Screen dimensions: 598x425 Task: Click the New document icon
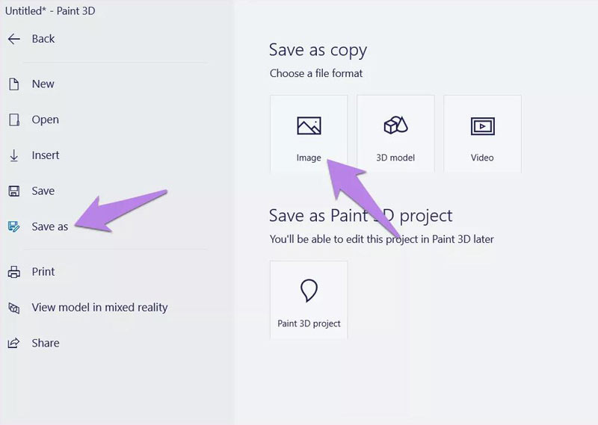pos(14,84)
